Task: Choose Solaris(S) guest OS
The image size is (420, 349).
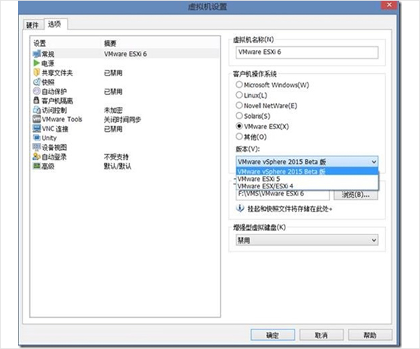Action: click(x=239, y=116)
